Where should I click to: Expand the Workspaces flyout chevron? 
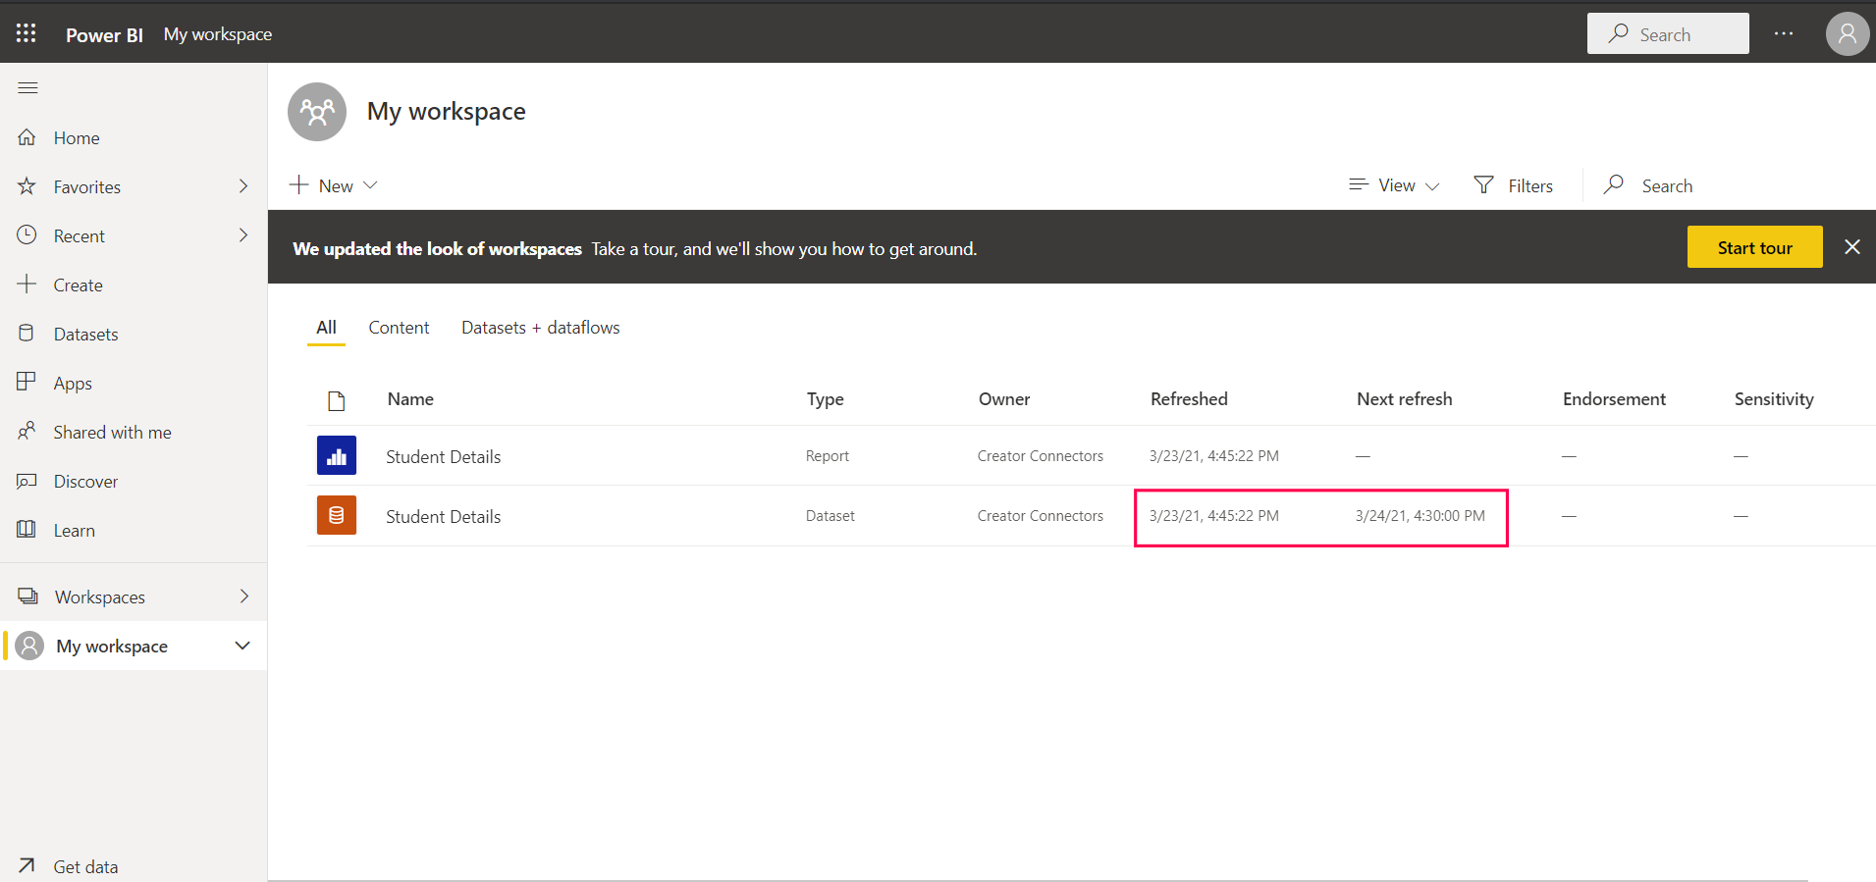243,597
